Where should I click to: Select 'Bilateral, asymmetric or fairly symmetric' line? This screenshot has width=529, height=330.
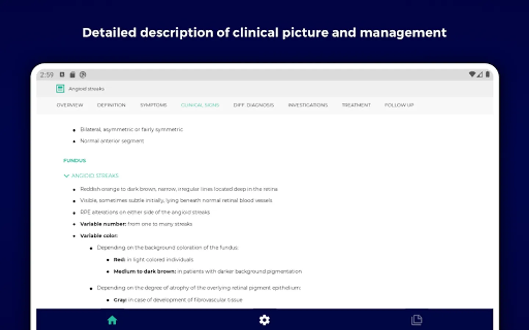click(132, 129)
